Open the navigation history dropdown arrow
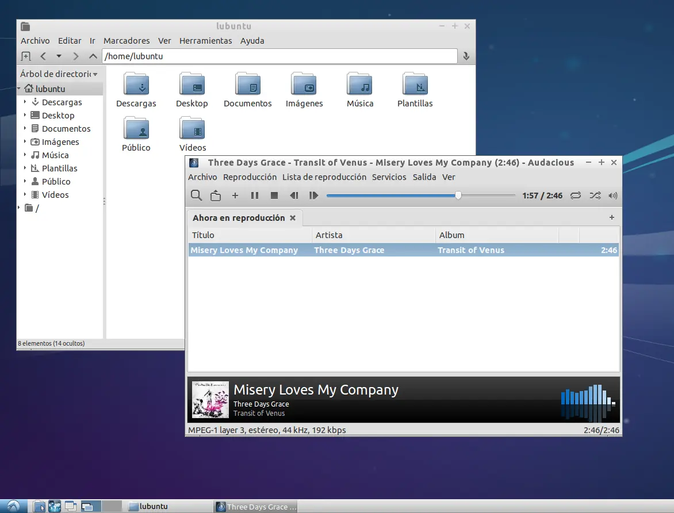674x513 pixels. pos(59,56)
